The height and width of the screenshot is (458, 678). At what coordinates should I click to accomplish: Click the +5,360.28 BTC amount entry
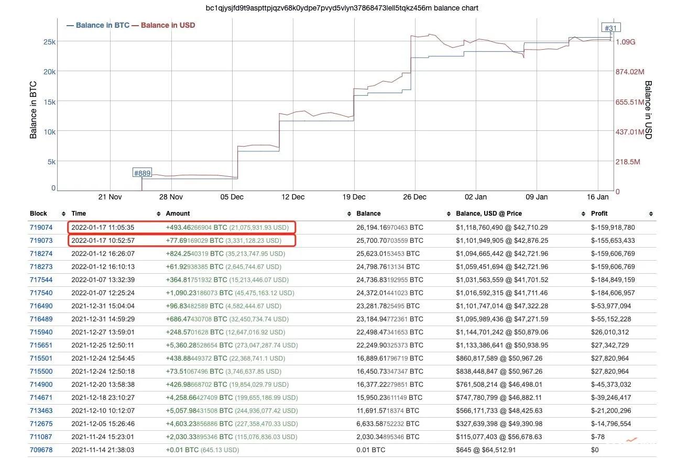232,345
